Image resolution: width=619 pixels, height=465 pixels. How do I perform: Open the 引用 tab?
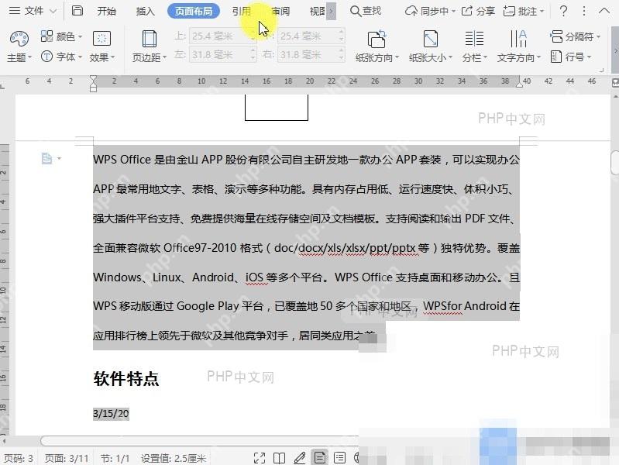[x=241, y=11]
